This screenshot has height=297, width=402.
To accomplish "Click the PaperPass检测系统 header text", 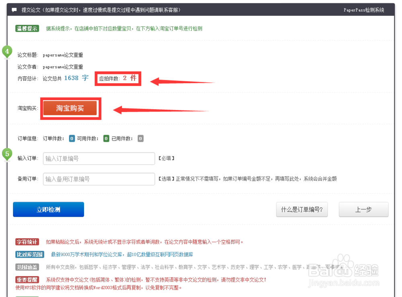I will point(364,10).
